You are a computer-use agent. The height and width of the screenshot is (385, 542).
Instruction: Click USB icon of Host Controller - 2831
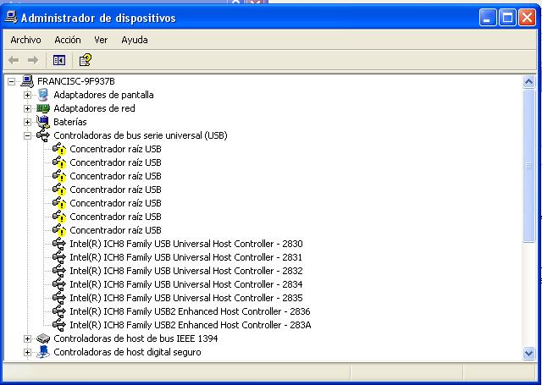(x=58, y=257)
